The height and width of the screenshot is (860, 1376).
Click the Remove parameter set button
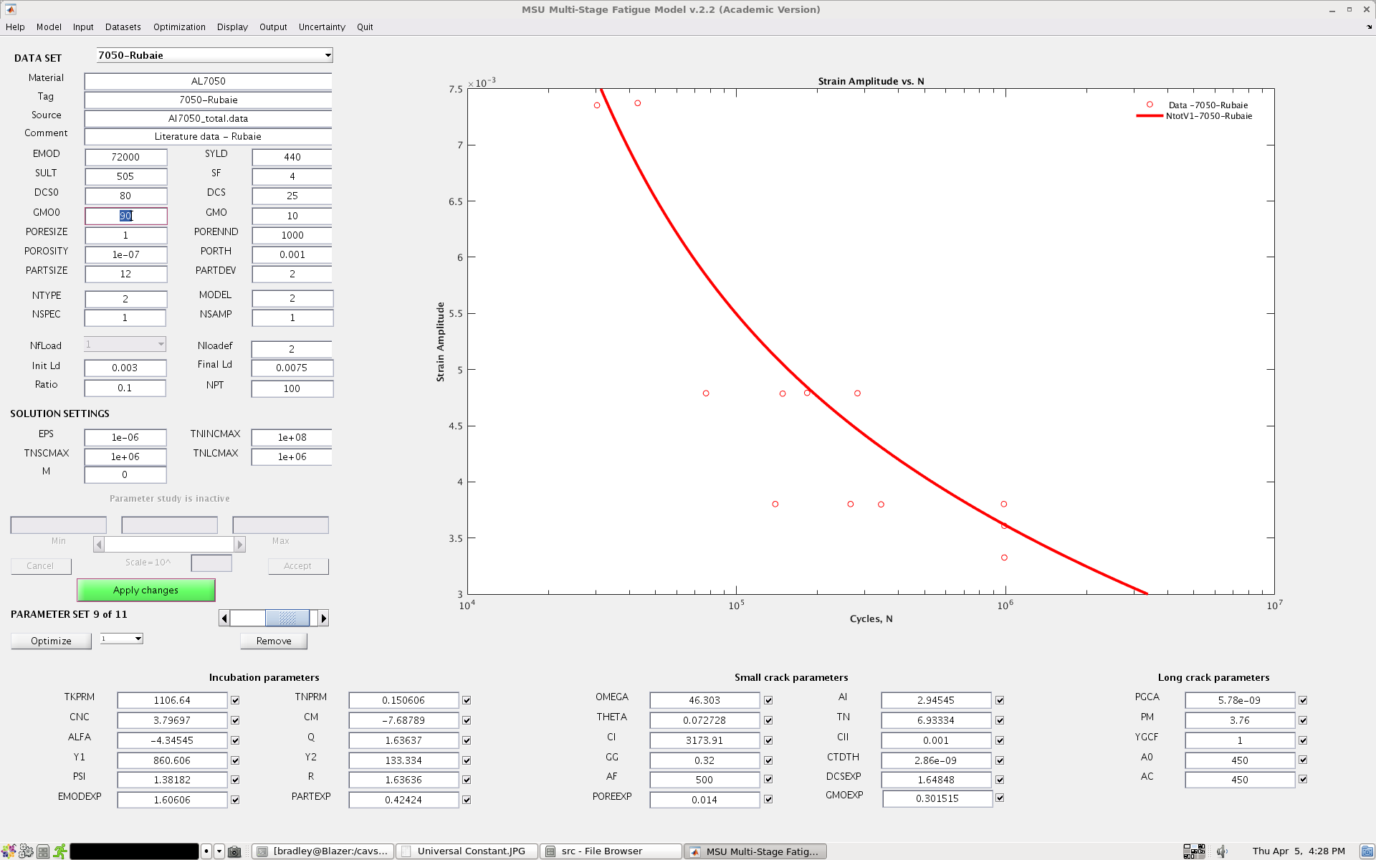(x=274, y=641)
